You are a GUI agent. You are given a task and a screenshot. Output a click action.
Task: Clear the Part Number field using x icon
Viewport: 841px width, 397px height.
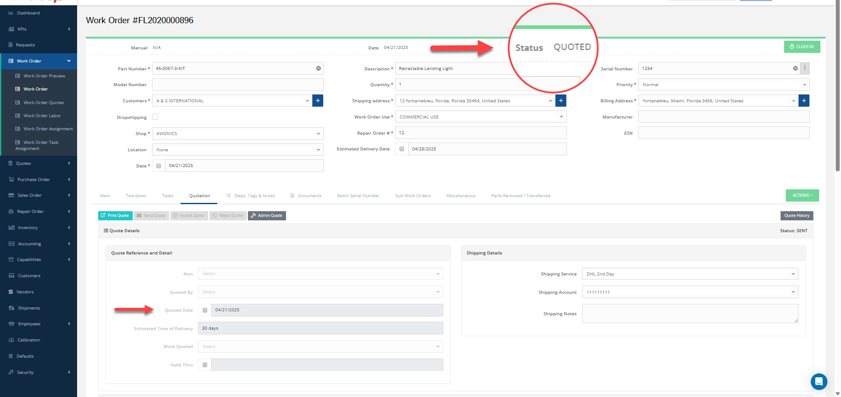(318, 69)
